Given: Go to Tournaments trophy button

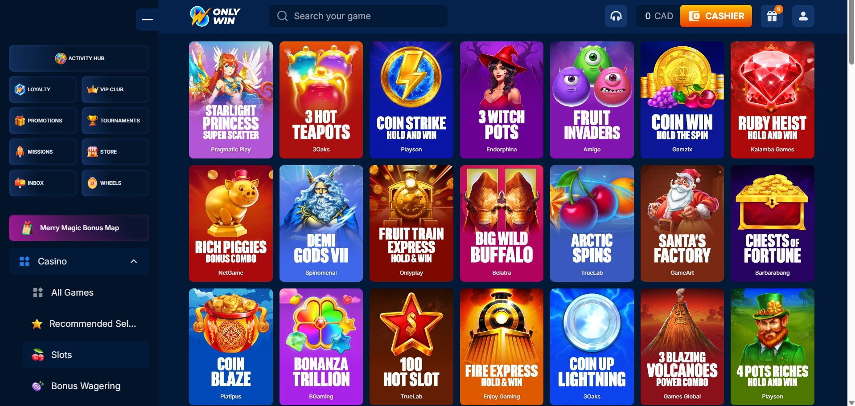Looking at the screenshot, I should tap(115, 121).
